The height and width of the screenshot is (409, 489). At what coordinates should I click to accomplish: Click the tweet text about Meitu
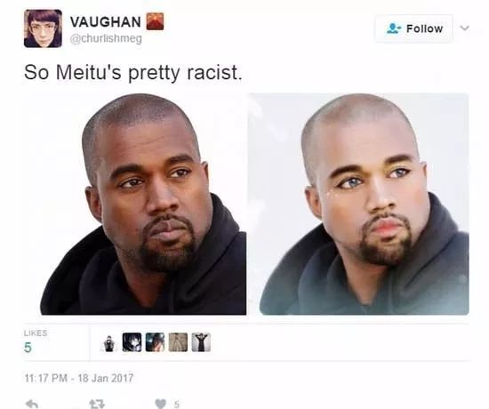pyautogui.click(x=132, y=72)
